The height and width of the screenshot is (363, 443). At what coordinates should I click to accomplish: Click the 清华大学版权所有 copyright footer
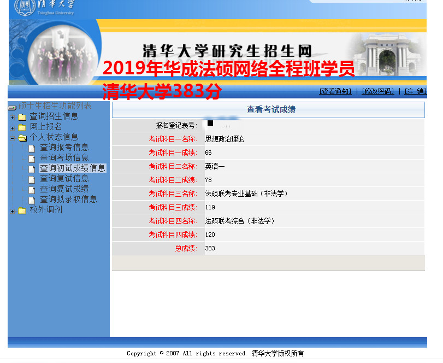pos(277,353)
